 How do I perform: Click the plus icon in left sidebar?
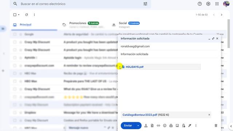point(3,71)
